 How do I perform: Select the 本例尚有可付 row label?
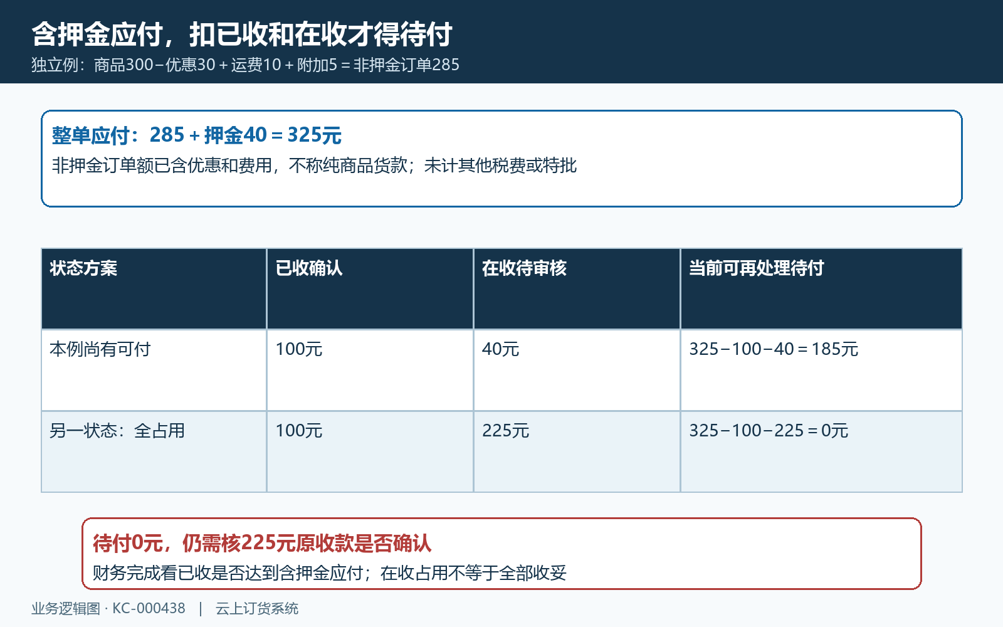pyautogui.click(x=100, y=349)
